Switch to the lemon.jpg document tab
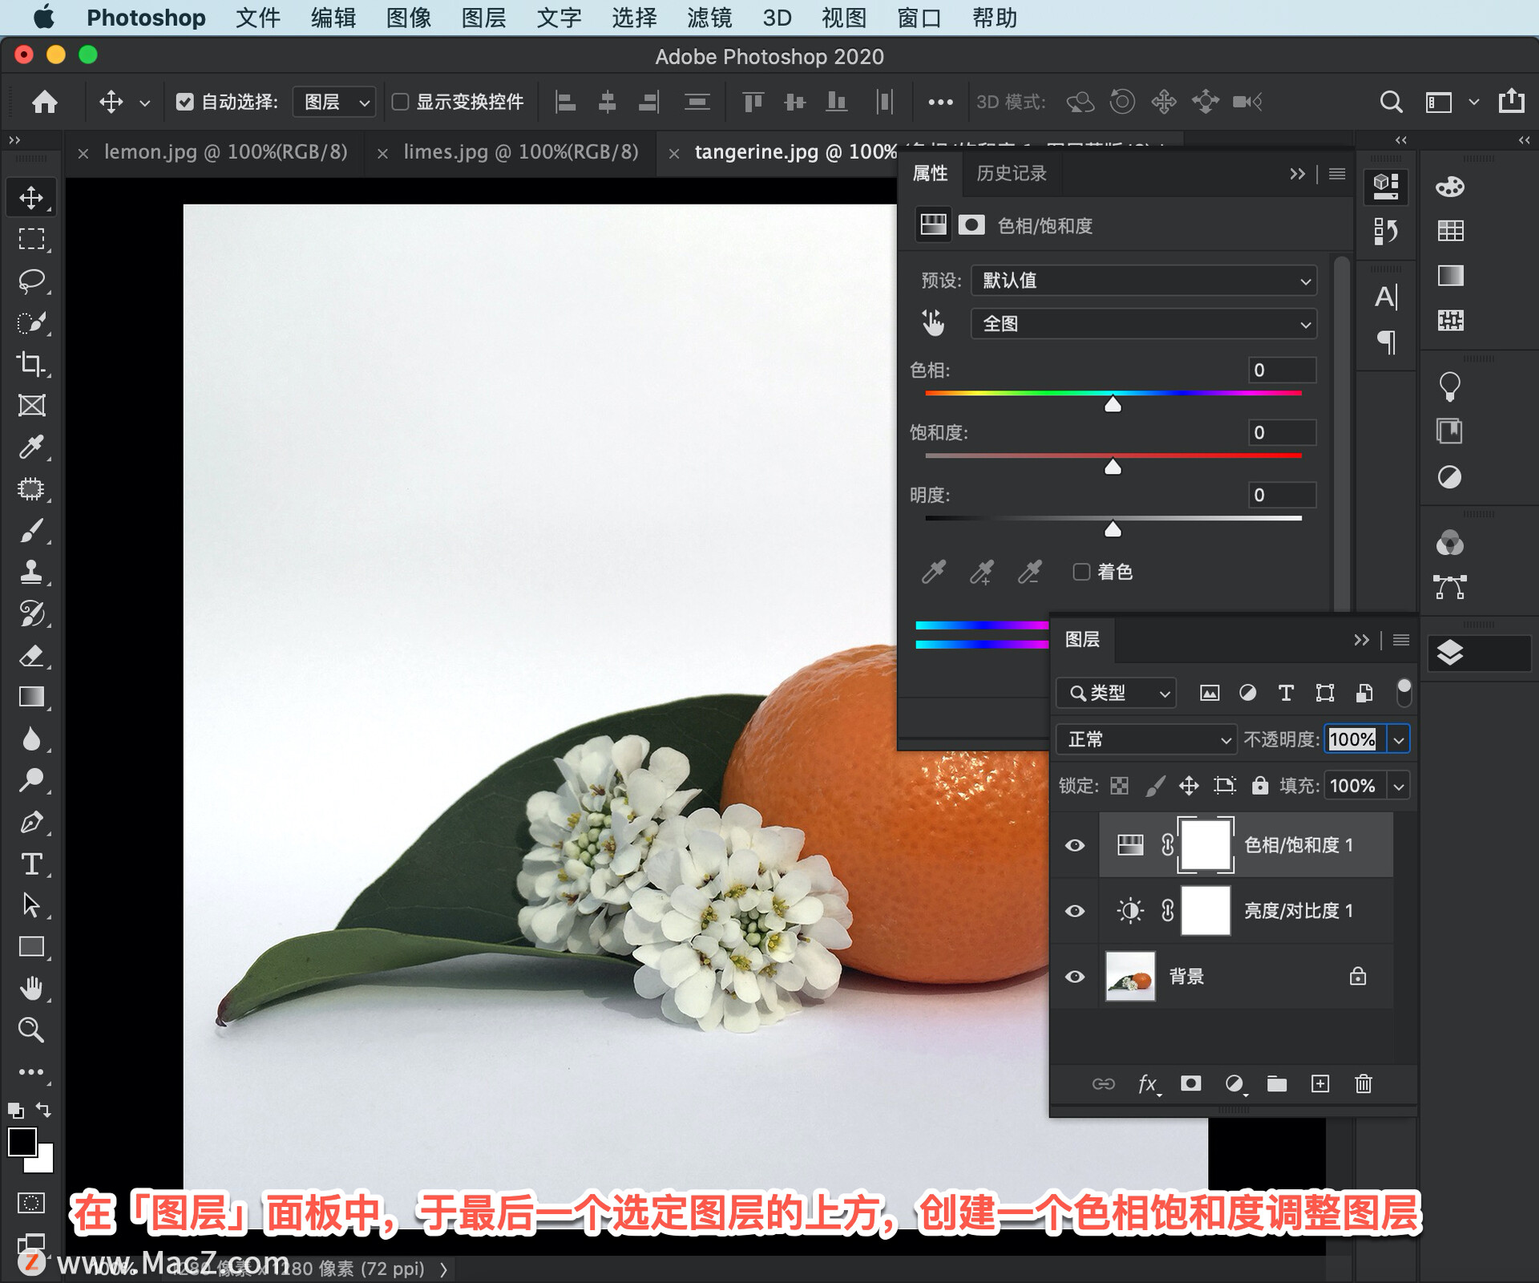Image resolution: width=1539 pixels, height=1283 pixels. 225,152
